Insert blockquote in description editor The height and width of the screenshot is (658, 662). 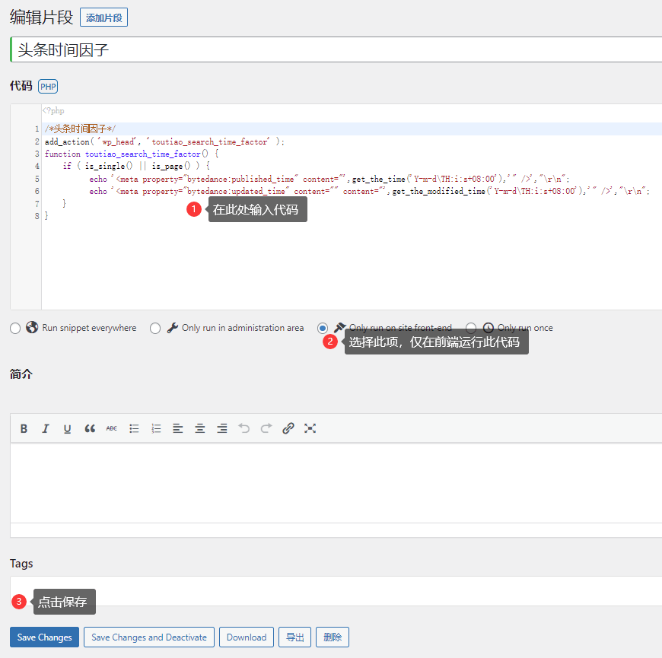point(90,428)
